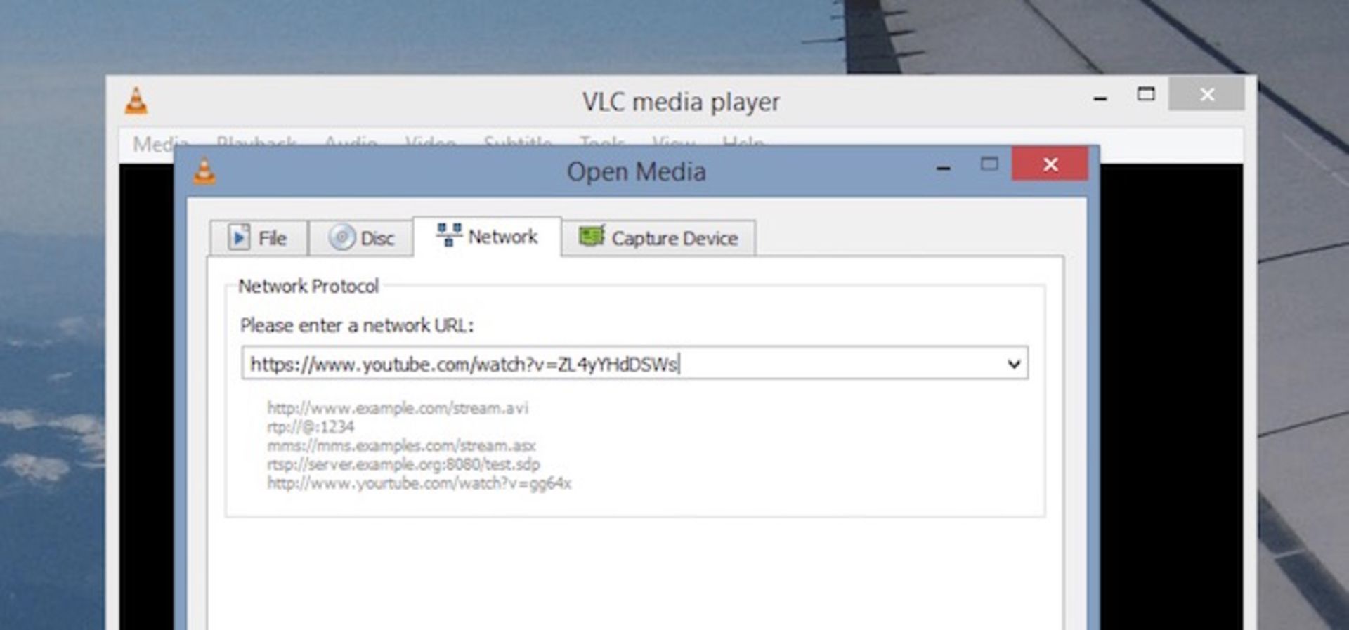Click example text 'http://www.example.com/stream.avi'
The width and height of the screenshot is (1349, 630).
pos(398,408)
